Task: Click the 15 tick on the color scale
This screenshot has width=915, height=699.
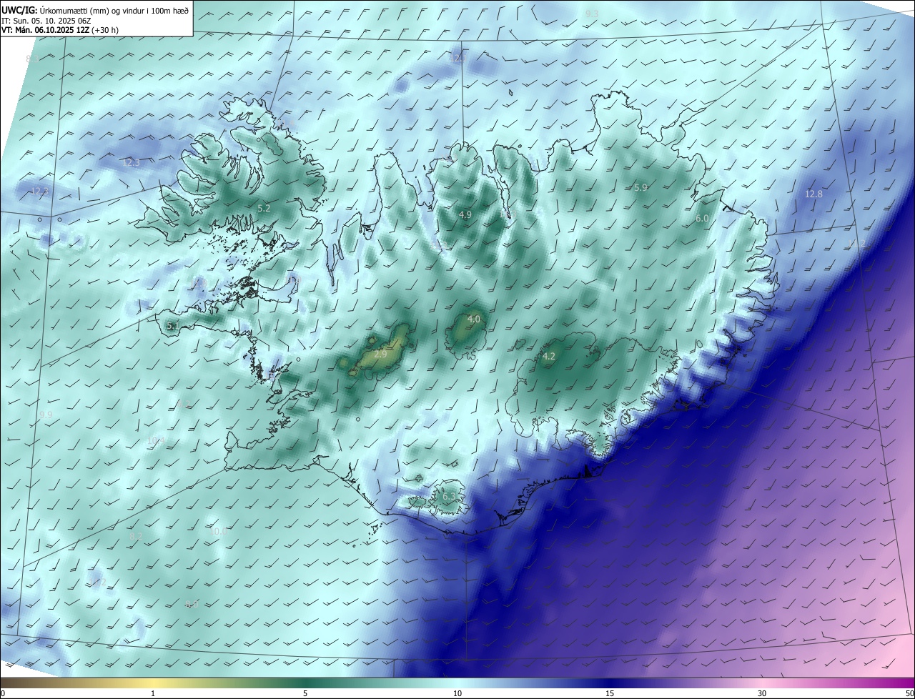Action: (x=610, y=693)
